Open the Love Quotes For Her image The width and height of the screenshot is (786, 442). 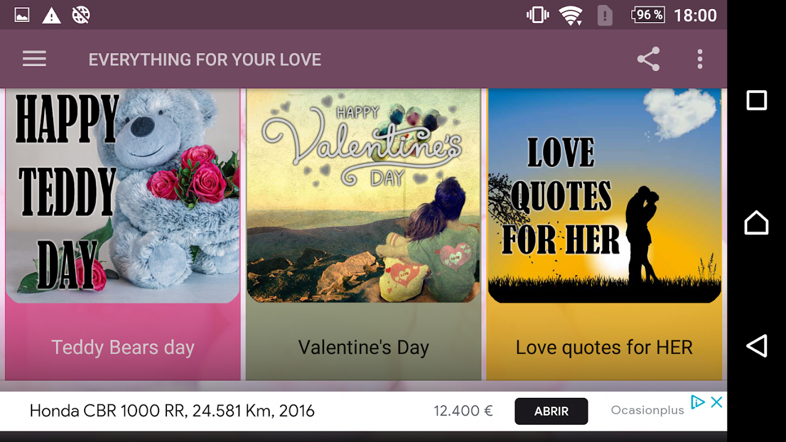click(x=604, y=196)
